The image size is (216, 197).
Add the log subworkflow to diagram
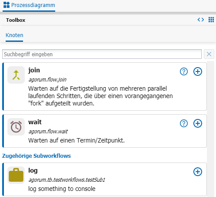pos(198,172)
